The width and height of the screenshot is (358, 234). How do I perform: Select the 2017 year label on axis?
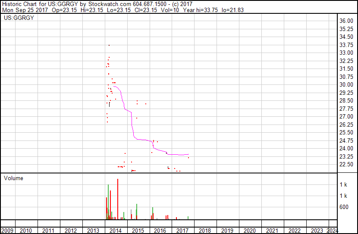tap(182, 231)
